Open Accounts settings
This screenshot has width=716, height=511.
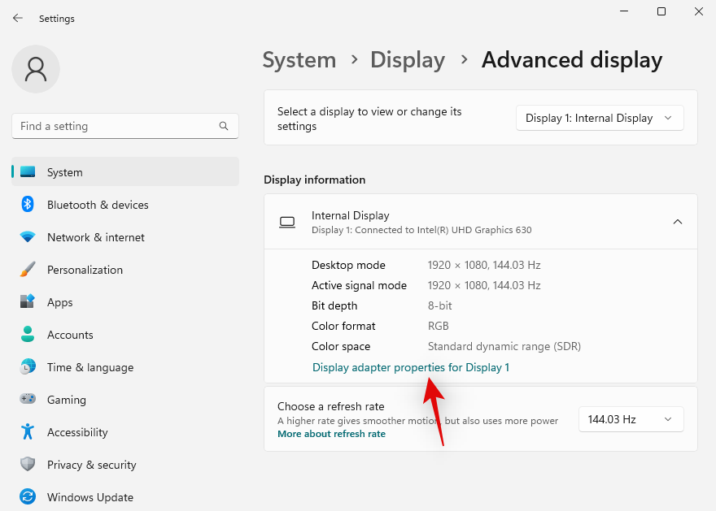(70, 335)
